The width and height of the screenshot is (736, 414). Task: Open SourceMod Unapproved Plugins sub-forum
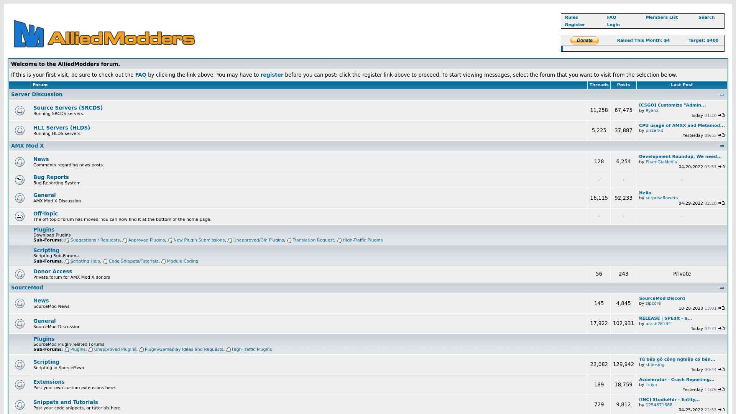tap(115, 349)
